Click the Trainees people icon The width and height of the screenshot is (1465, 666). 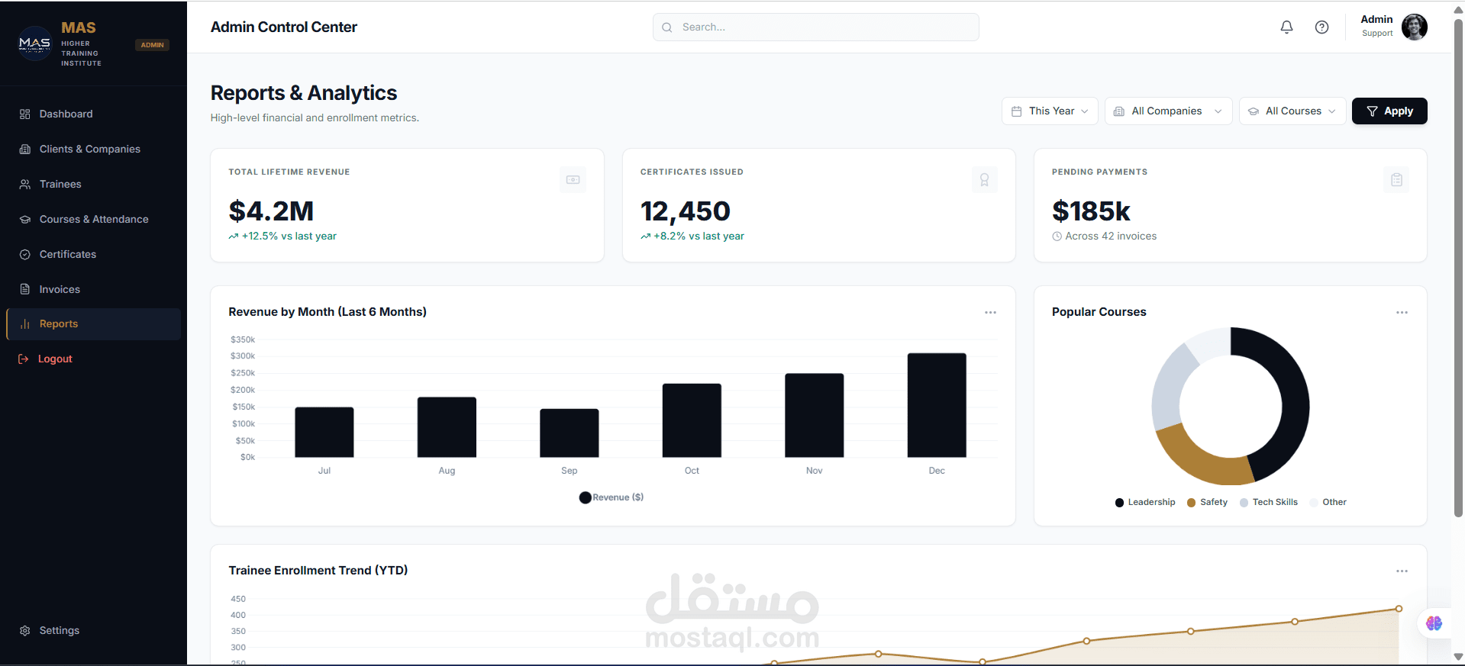pyautogui.click(x=24, y=184)
